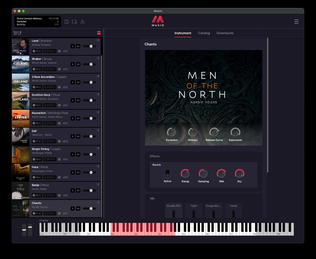Open MIDI channel 09 dropdown for Harp
Screen dimensions: 316x259
pos(37,177)
